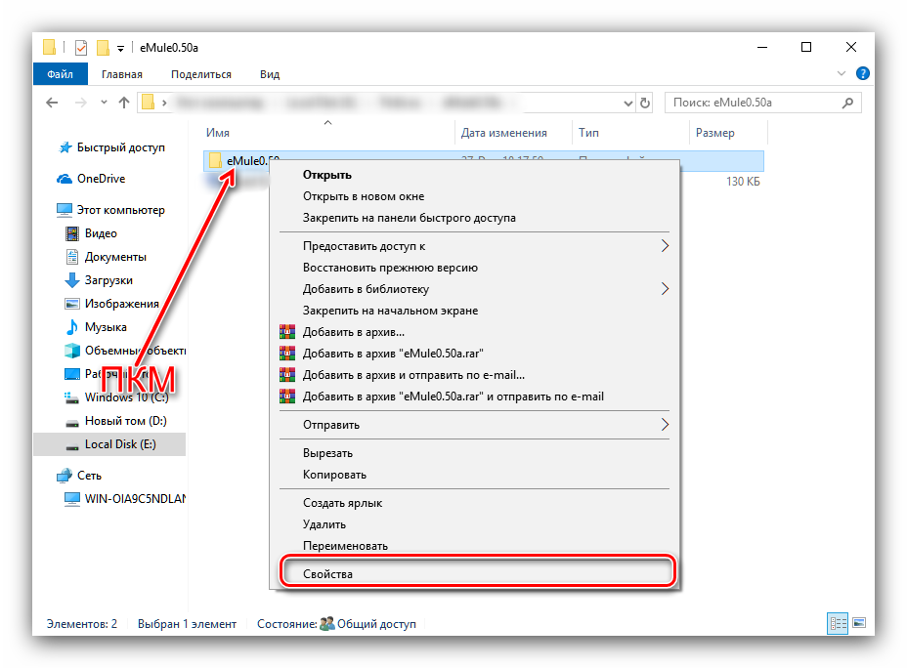Click WinRAR icon next to 'Добавить в архив...'
The height and width of the screenshot is (668, 907).
point(287,332)
